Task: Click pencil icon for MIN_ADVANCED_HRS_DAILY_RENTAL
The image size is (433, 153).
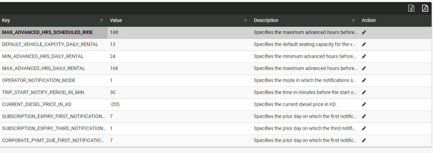Action: coord(364,57)
